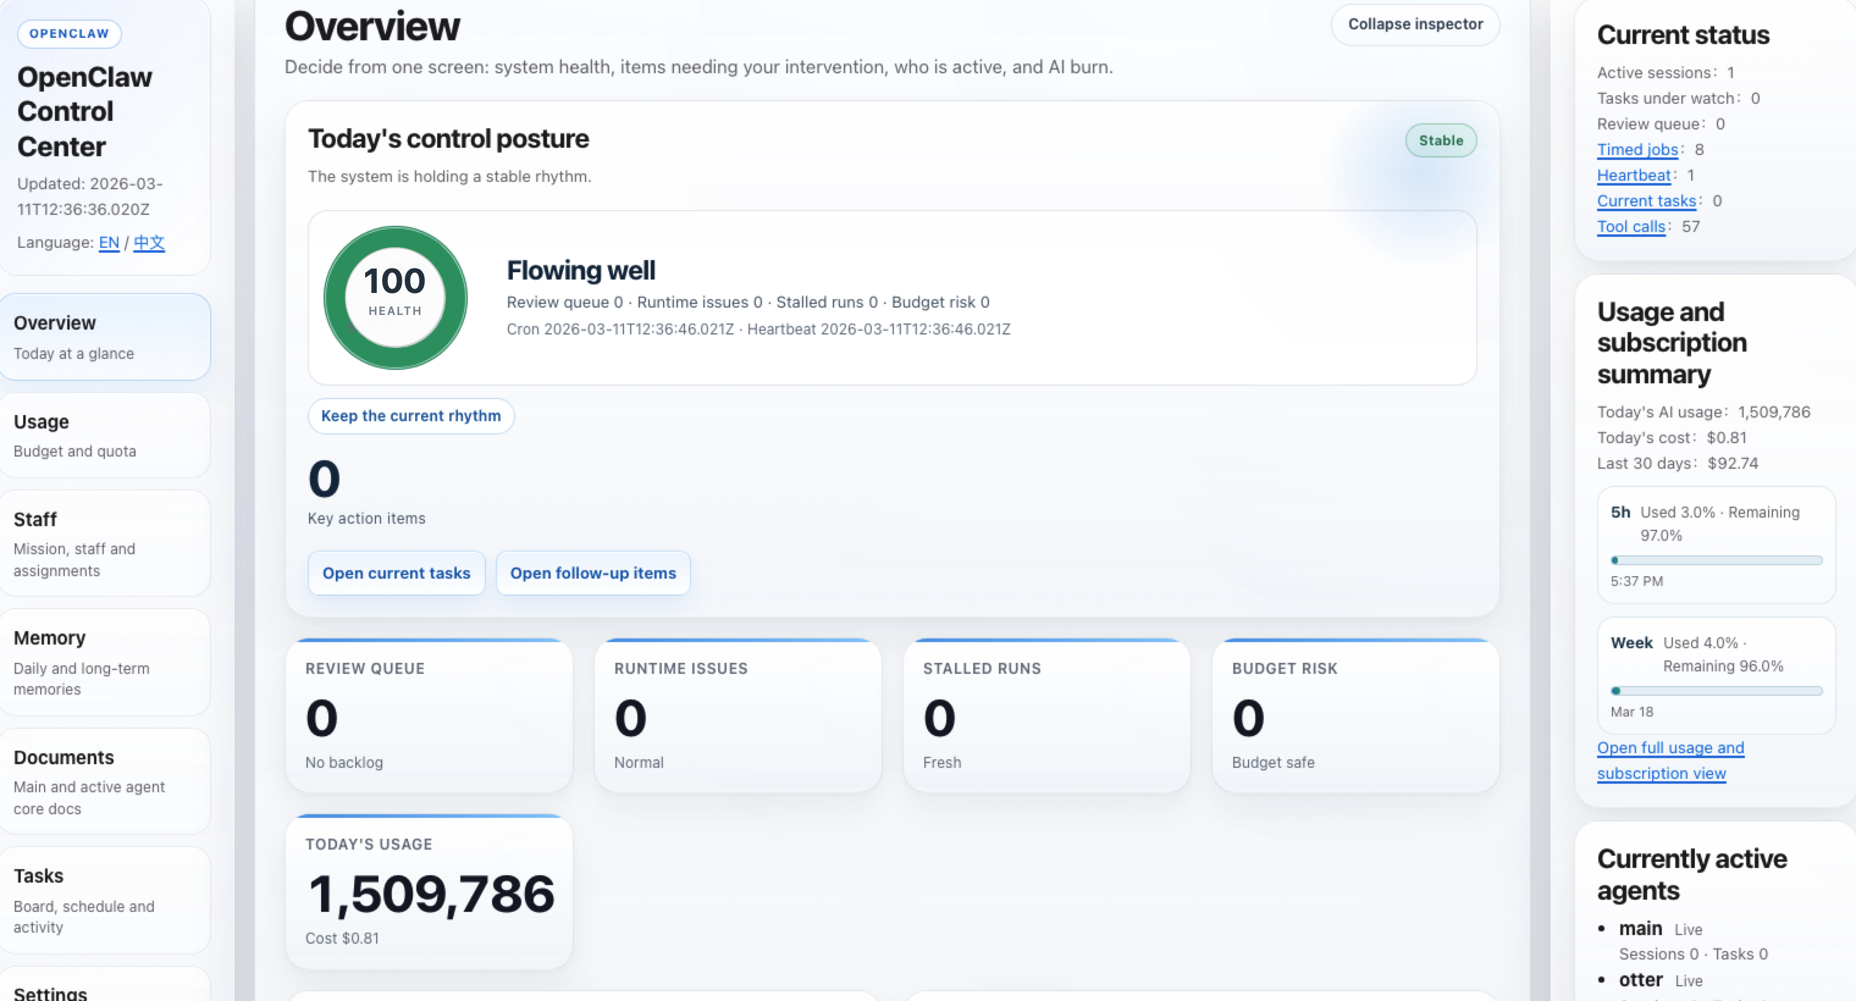Open Settings from sidebar
Screen dimensions: 1856x1001
[x=51, y=992]
